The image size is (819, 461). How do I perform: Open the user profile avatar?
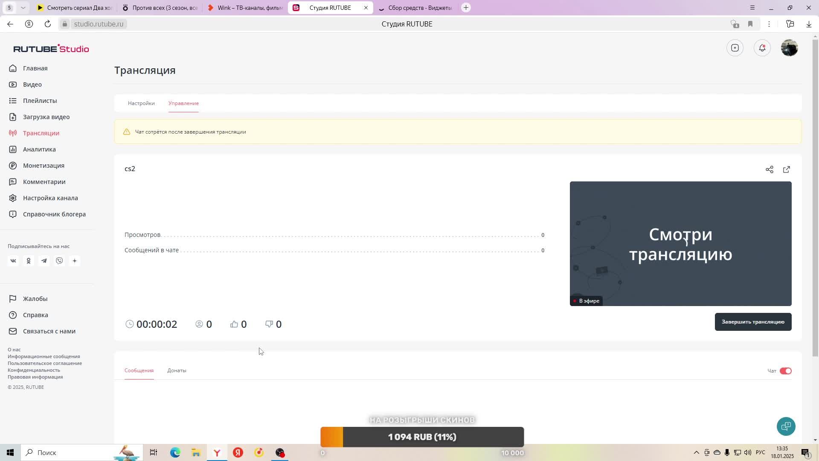click(789, 48)
